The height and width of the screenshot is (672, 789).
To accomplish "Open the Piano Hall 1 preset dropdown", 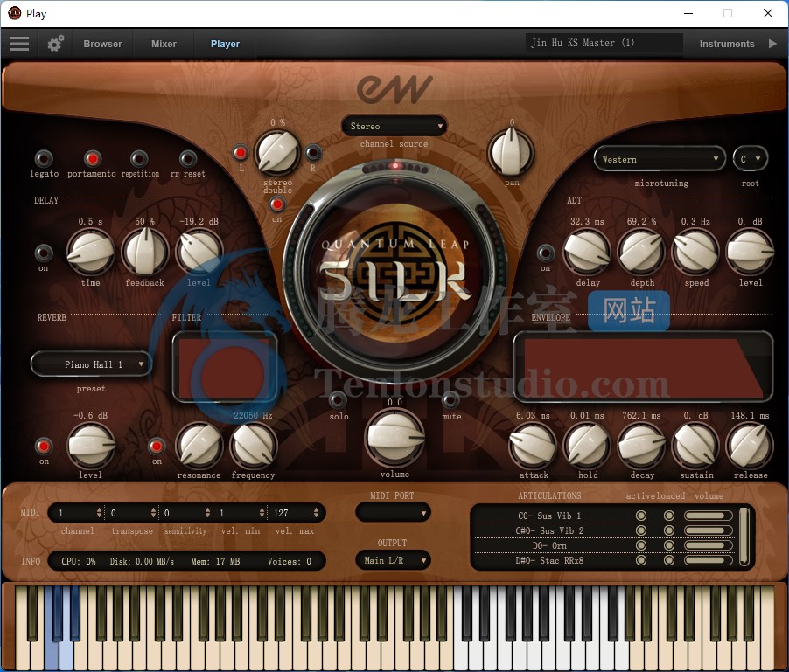I will (91, 364).
